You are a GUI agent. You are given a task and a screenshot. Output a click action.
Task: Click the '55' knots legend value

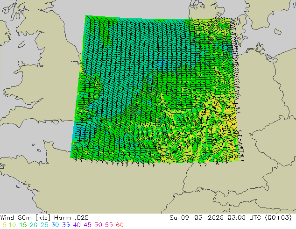click(109, 225)
